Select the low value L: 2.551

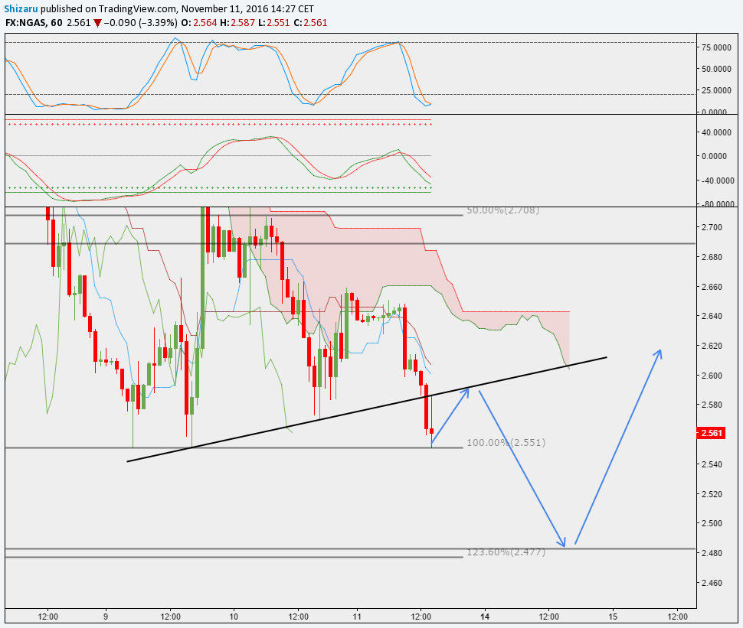coord(274,23)
